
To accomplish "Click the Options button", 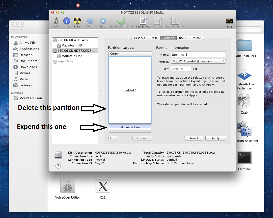I will [142, 138].
